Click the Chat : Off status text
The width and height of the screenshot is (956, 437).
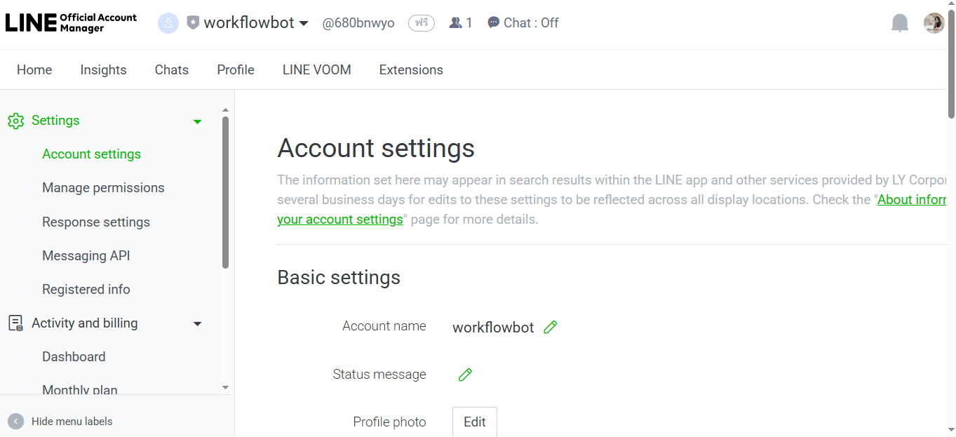pos(531,23)
